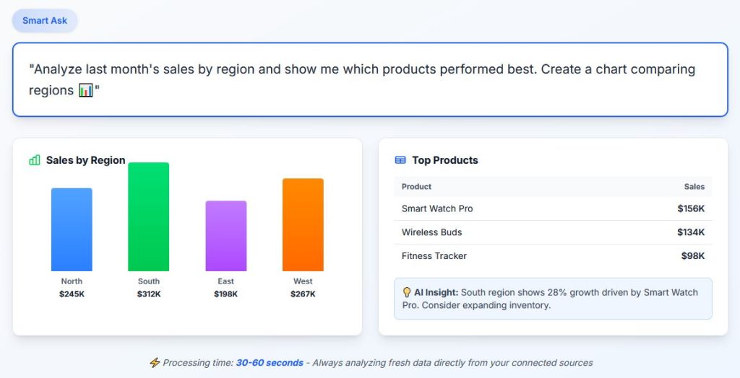
Task: Select the blue North region bar
Action: (x=72, y=229)
